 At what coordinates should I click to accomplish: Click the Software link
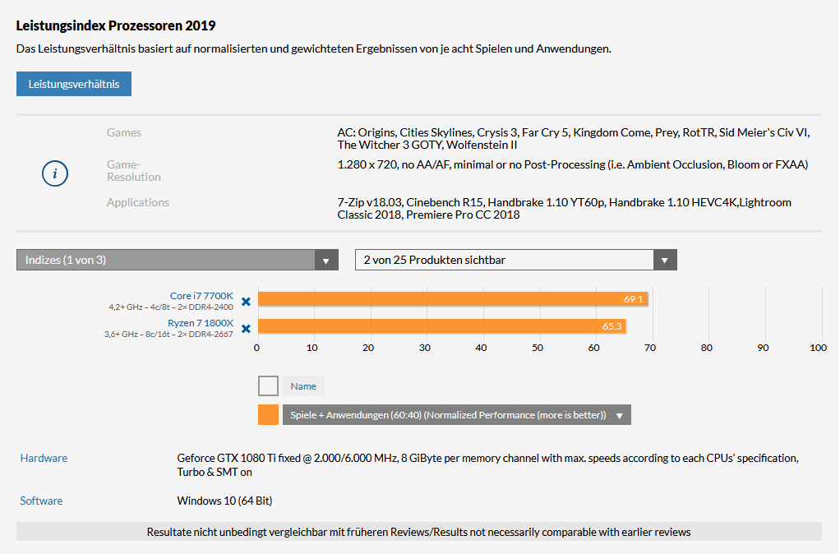pos(41,501)
